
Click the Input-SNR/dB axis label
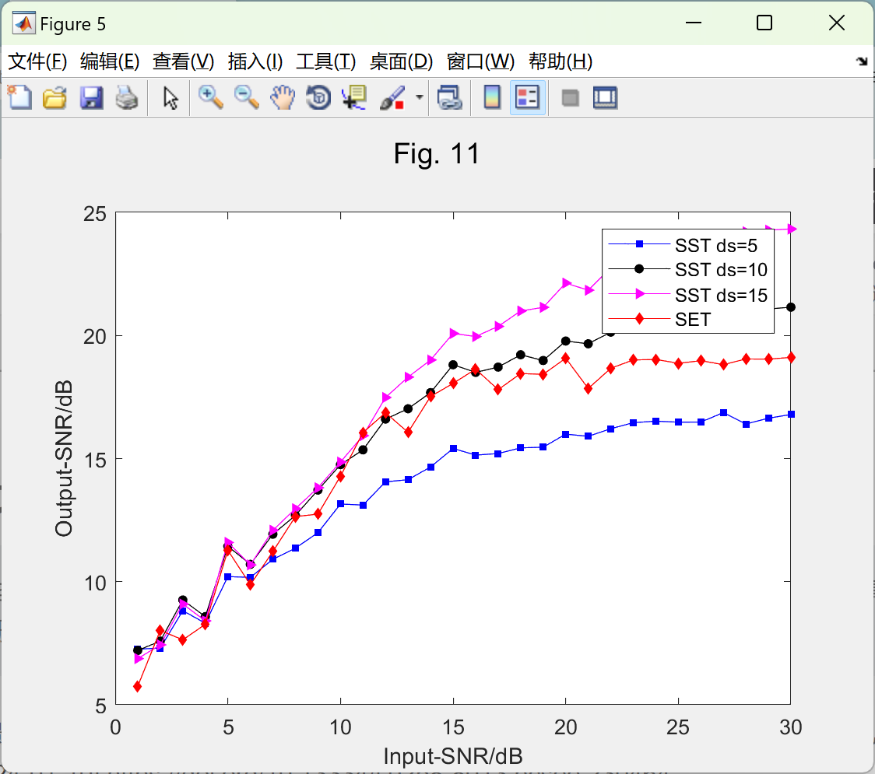(x=452, y=756)
